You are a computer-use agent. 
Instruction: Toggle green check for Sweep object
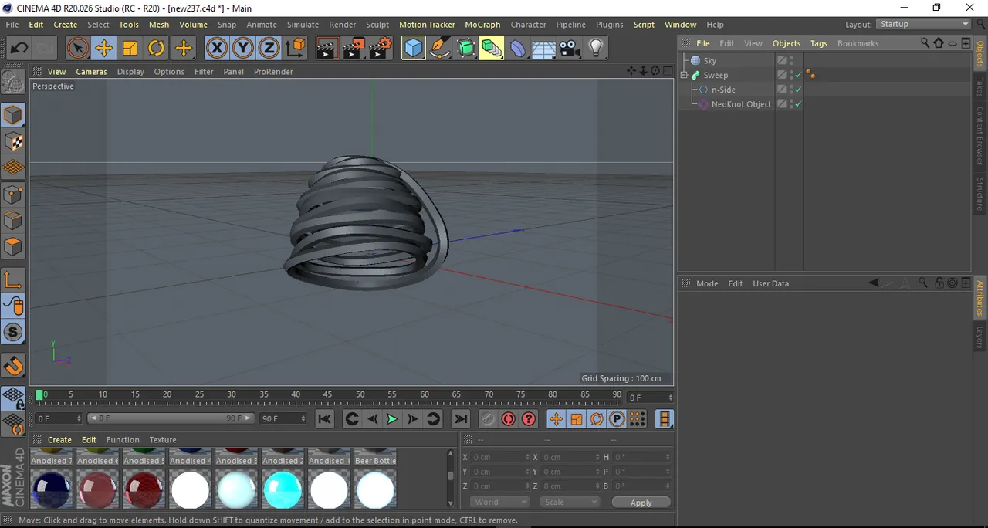[798, 75]
